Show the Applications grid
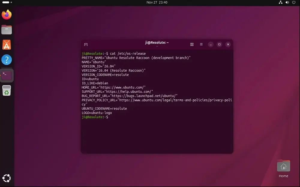This screenshot has width=300, height=187. [x=6, y=178]
